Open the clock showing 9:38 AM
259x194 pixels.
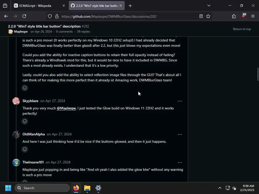pyautogui.click(x=247, y=188)
